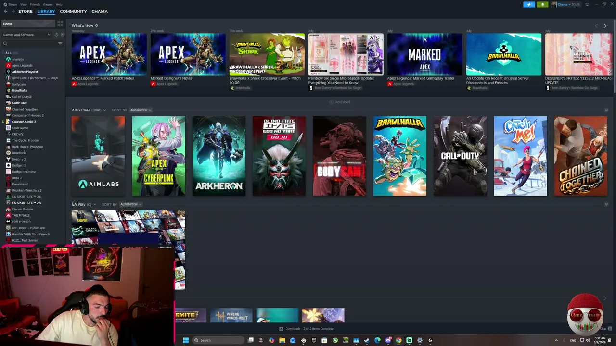
Task: Open Blind Fate Edo no Yami cover
Action: pyautogui.click(x=279, y=156)
